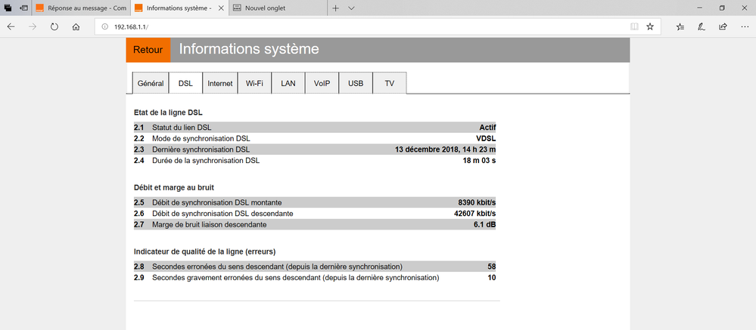The image size is (756, 330).
Task: Close the Informations système tab
Action: (x=221, y=8)
